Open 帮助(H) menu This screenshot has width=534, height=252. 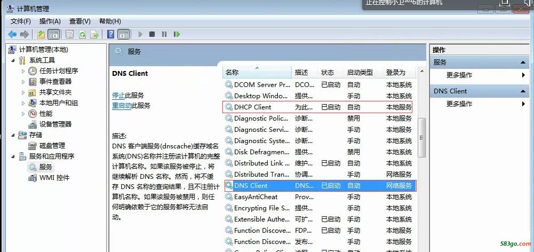pyautogui.click(x=110, y=21)
